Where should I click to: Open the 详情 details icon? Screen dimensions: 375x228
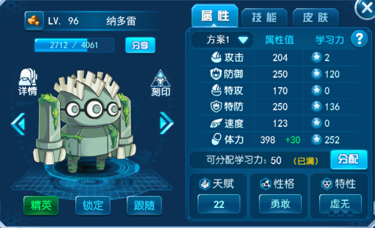pos(28,82)
